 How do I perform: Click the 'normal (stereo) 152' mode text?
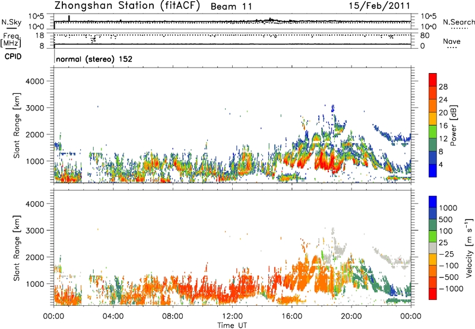[x=94, y=59]
